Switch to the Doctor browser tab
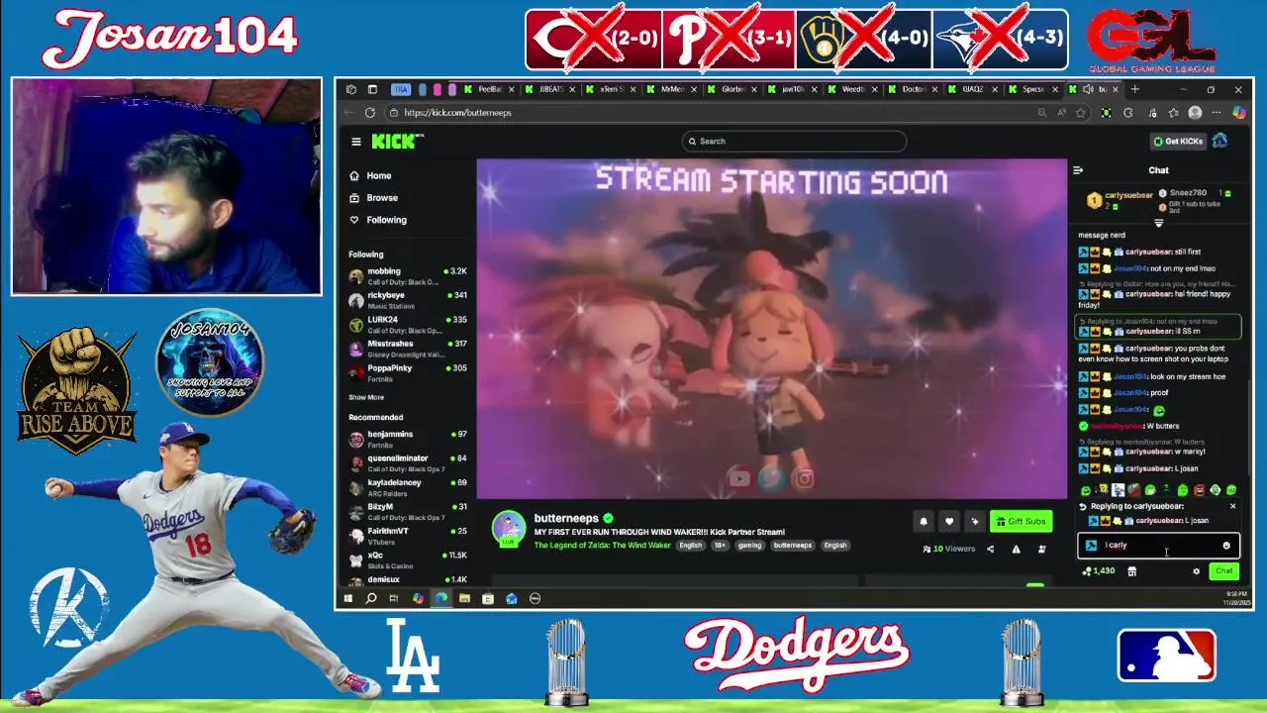 tap(915, 89)
